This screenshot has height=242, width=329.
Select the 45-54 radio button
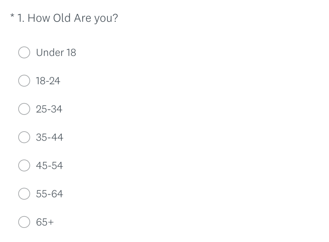(24, 165)
